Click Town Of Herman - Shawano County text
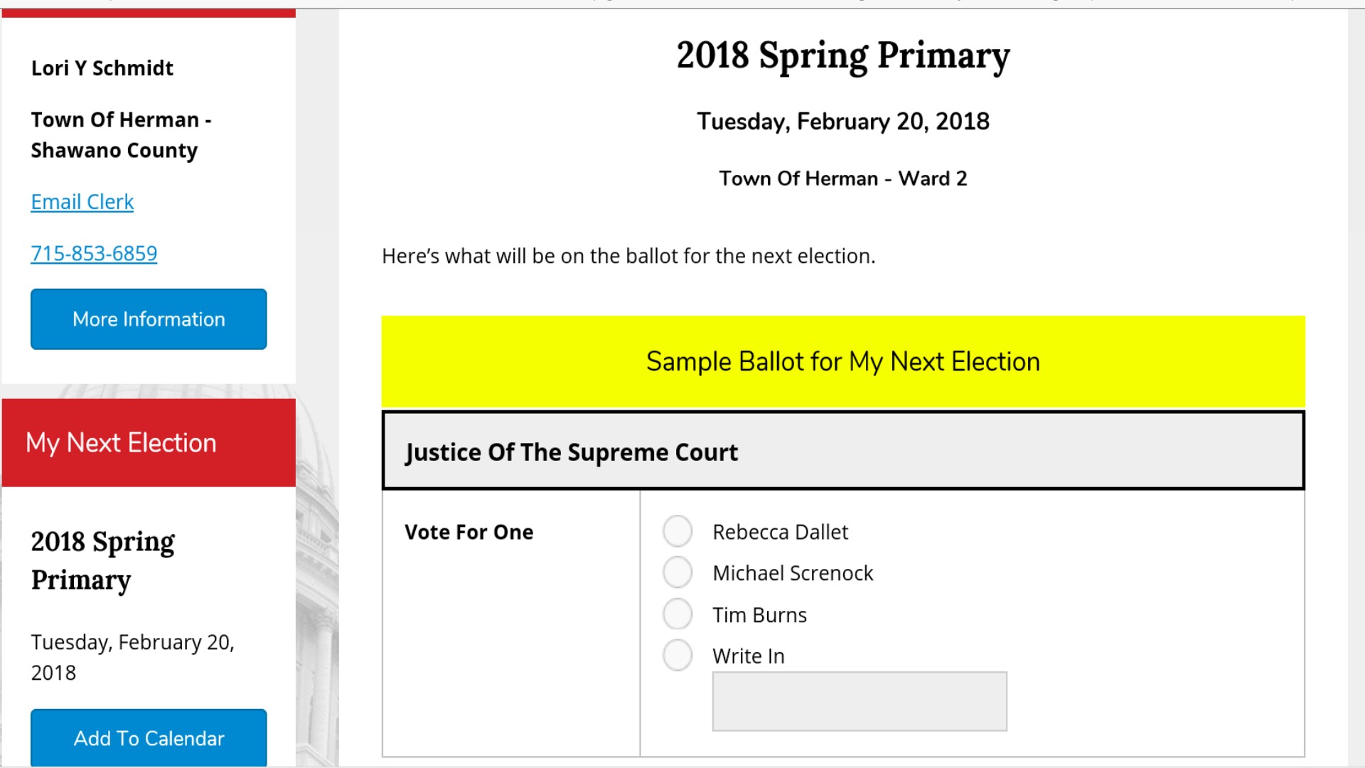 (x=121, y=135)
